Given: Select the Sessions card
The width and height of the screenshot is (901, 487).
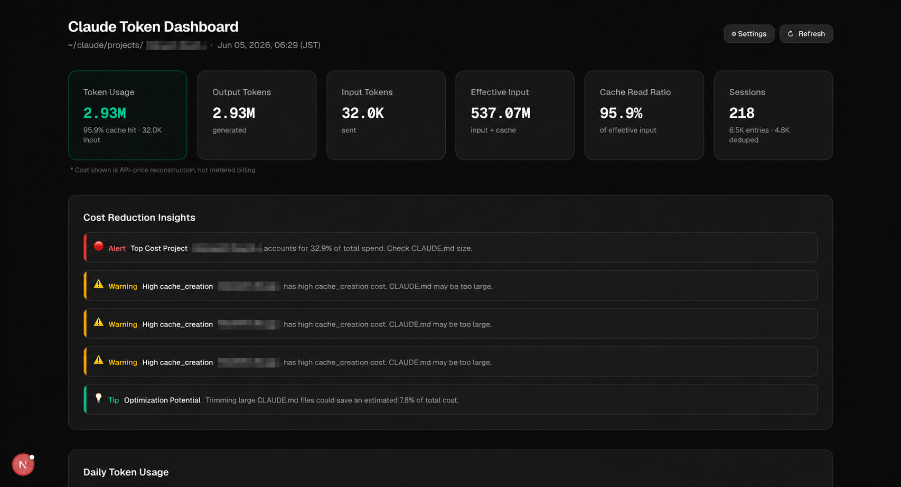Looking at the screenshot, I should point(773,115).
